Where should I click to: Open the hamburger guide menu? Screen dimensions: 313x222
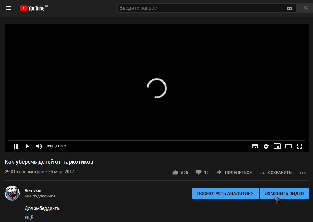point(8,8)
